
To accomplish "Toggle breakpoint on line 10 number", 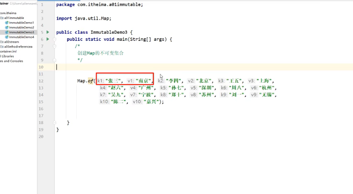I will tap(41, 67).
